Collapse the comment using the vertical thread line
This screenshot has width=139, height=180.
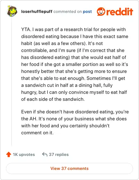tap(12, 81)
